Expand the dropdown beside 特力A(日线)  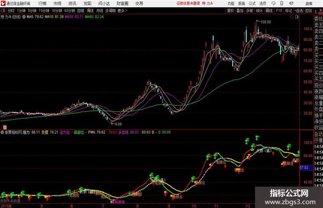click(24, 17)
